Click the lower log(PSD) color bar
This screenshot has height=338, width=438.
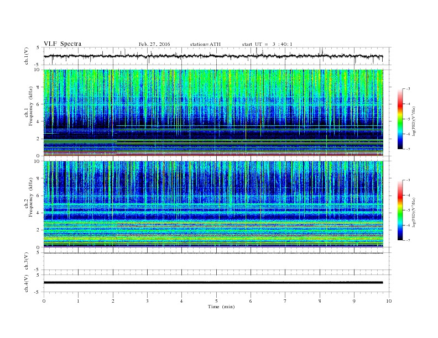click(400, 210)
